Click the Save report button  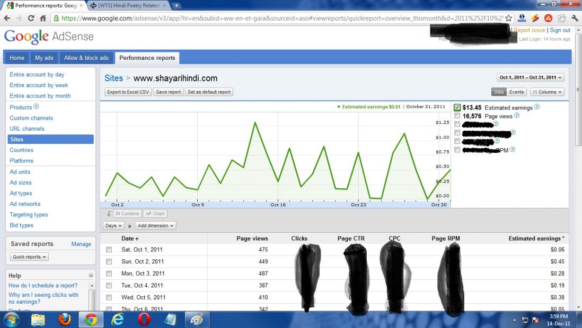click(x=168, y=92)
